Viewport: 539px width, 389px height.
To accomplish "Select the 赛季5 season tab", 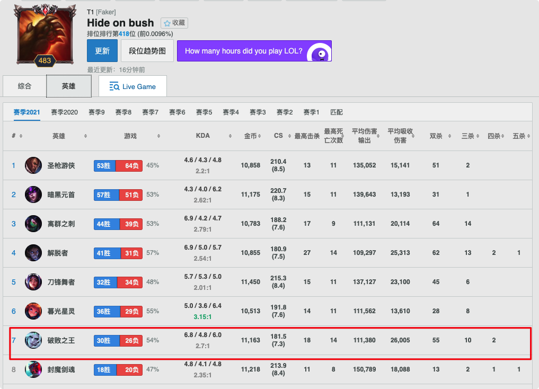I will [204, 112].
